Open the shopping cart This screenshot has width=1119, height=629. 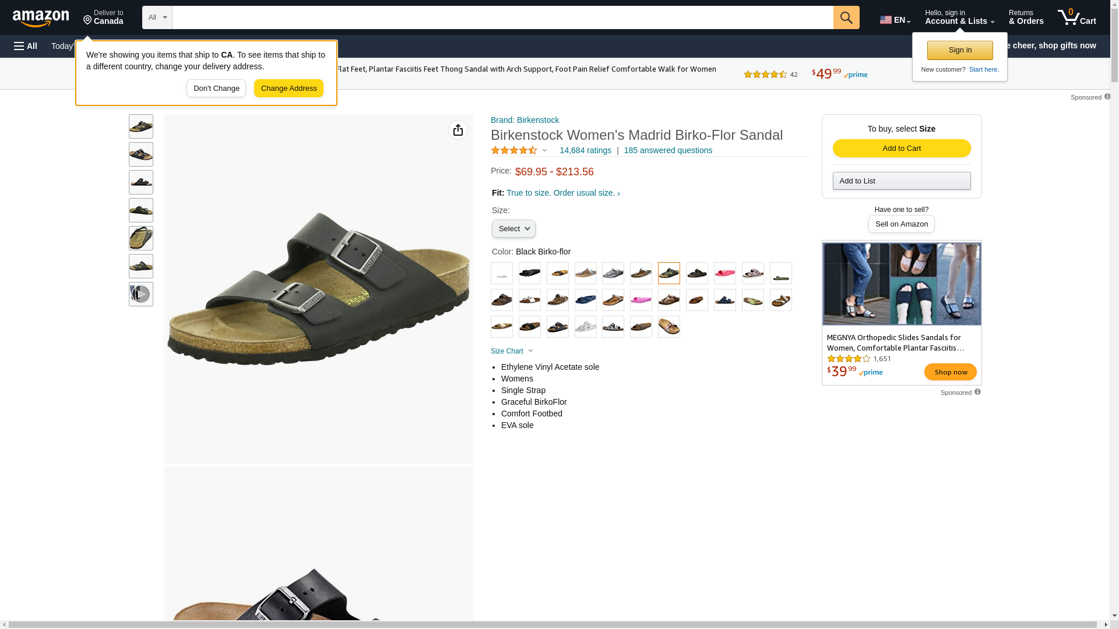tap(1077, 17)
